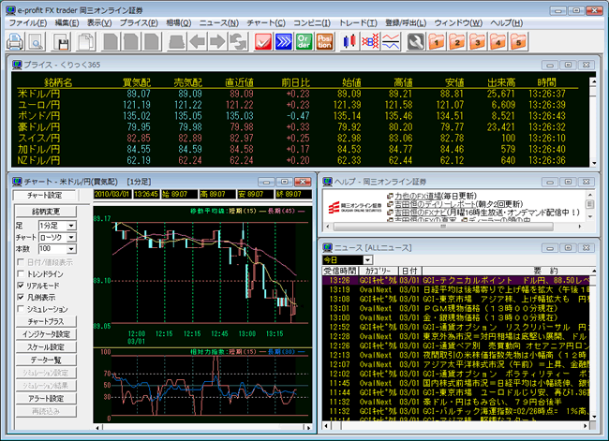Click chart window scroll right arrow

[x=309, y=427]
